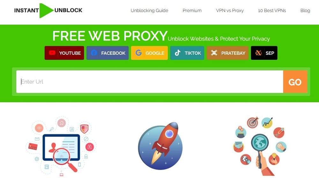Select the PIRATEBAY quick proxy button
Viewport: 319px width, 178px height.
(227, 53)
